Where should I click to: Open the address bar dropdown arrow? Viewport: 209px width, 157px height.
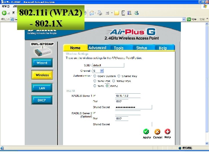[184, 19]
